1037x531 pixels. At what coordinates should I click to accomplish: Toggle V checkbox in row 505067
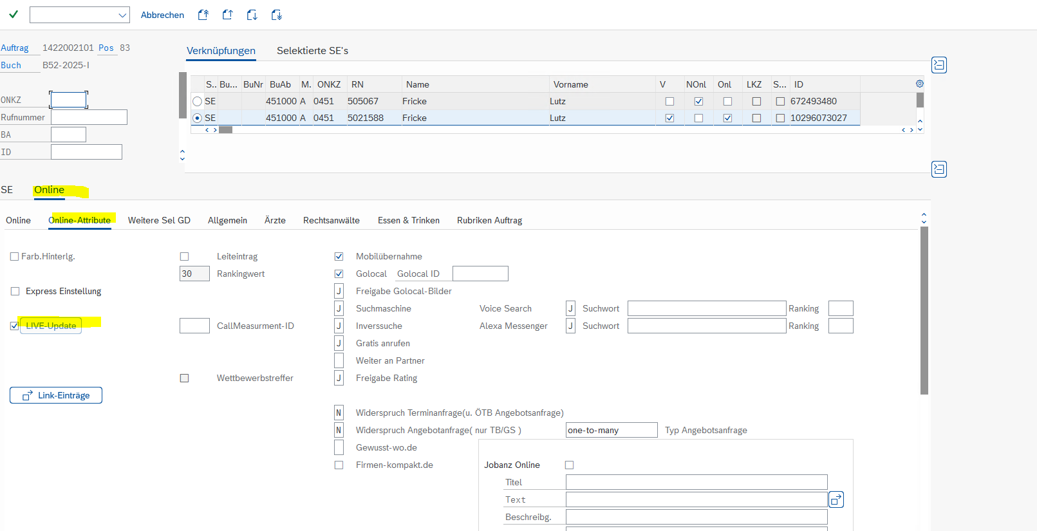(669, 101)
